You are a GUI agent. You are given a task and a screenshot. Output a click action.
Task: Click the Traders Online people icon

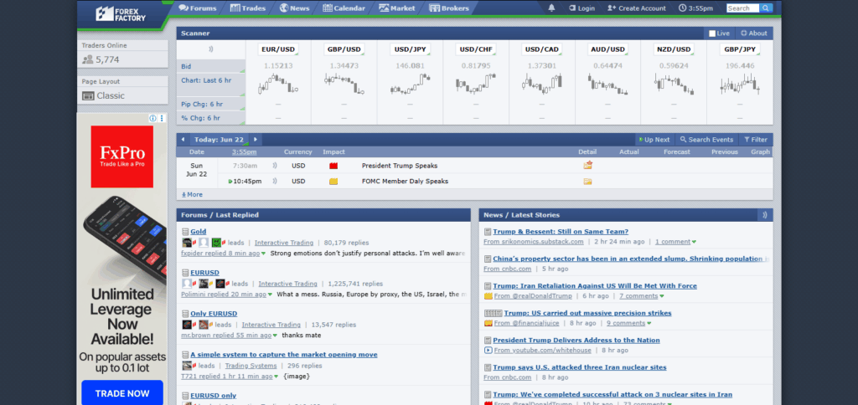tap(87, 59)
